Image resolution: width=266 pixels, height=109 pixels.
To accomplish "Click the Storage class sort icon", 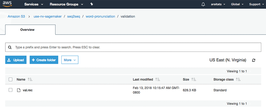I will pos(238,79).
